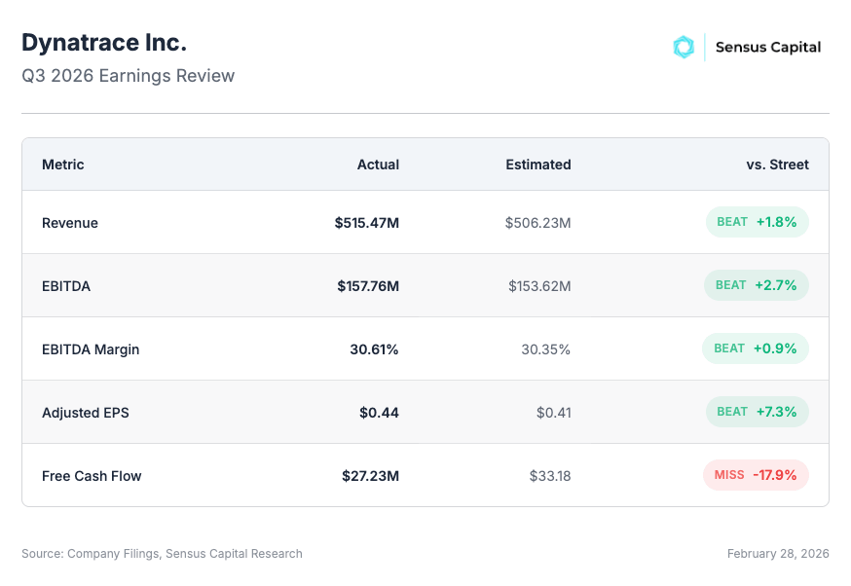Select the Free Cash Flow row label
This screenshot has width=851, height=586.
pyautogui.click(x=92, y=476)
